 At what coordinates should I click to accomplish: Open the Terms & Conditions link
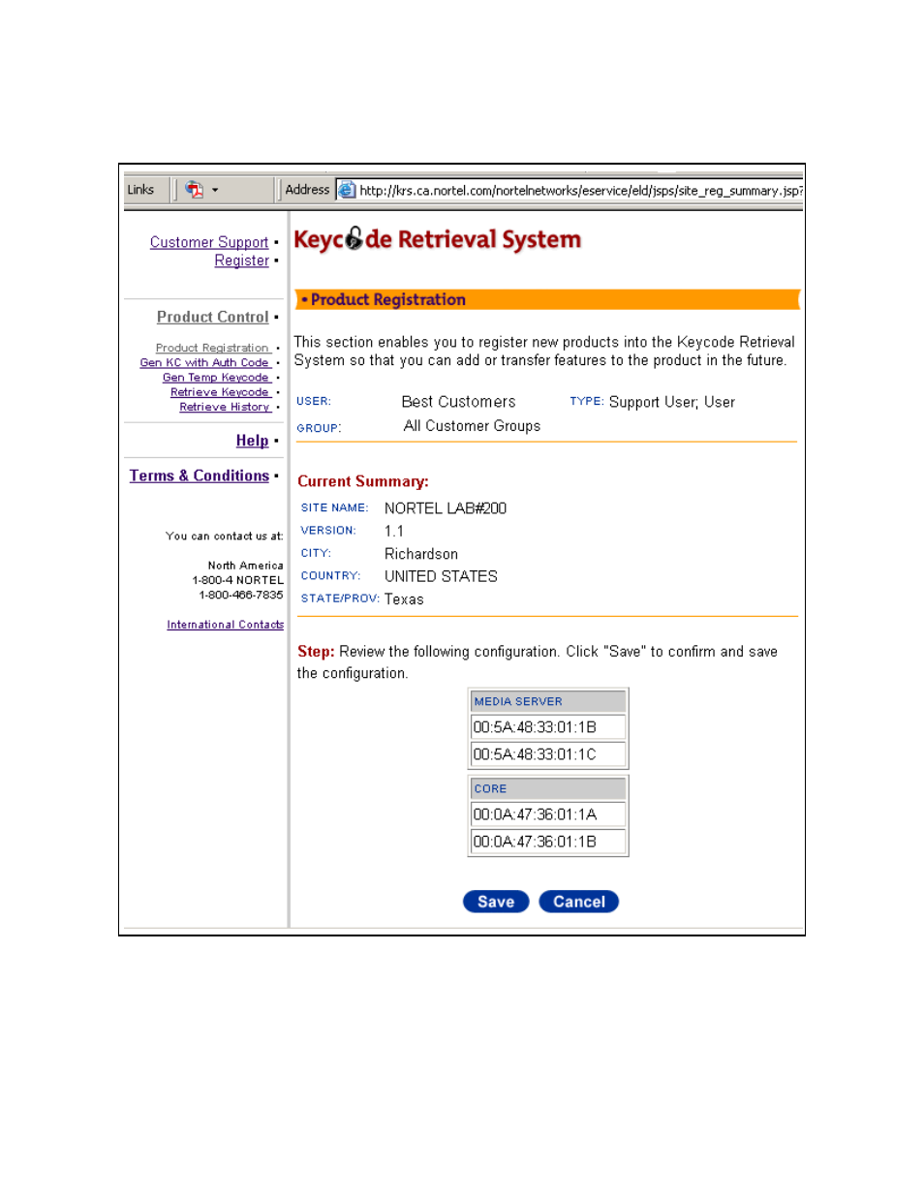click(200, 475)
